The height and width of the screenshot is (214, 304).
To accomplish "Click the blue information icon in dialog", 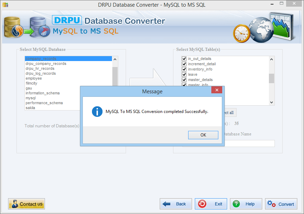I will click(97, 112).
